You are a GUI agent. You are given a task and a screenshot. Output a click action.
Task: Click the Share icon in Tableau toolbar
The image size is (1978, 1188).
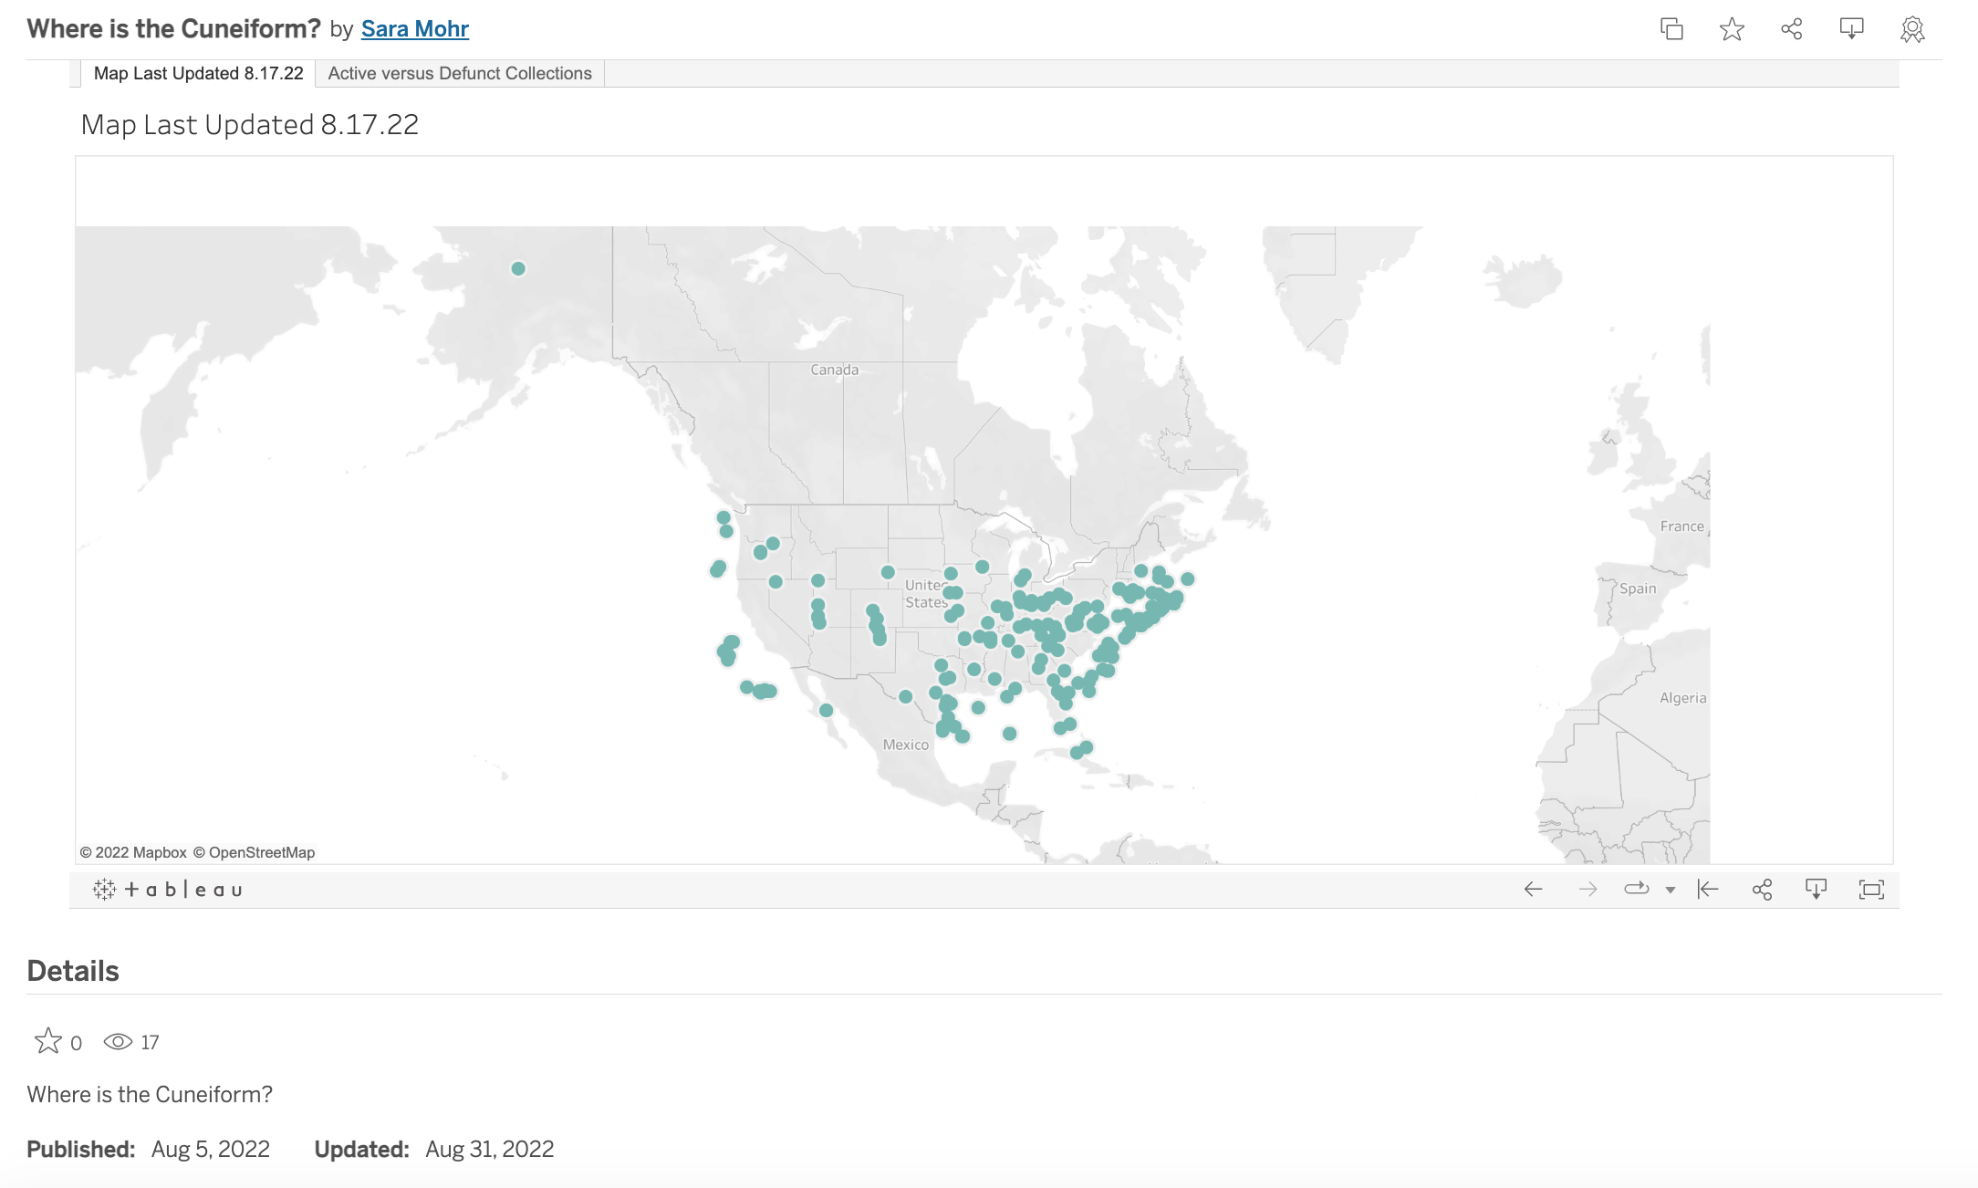pos(1762,890)
